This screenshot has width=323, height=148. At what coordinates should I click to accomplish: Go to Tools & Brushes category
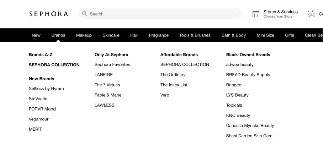195,35
